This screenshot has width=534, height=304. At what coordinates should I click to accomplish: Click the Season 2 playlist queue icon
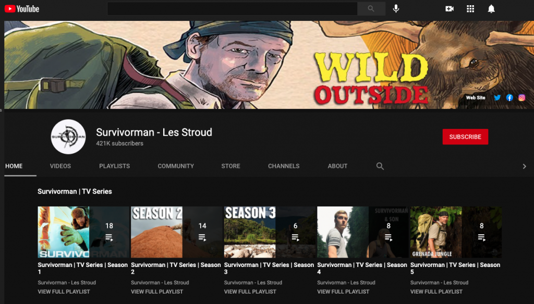pos(202,237)
